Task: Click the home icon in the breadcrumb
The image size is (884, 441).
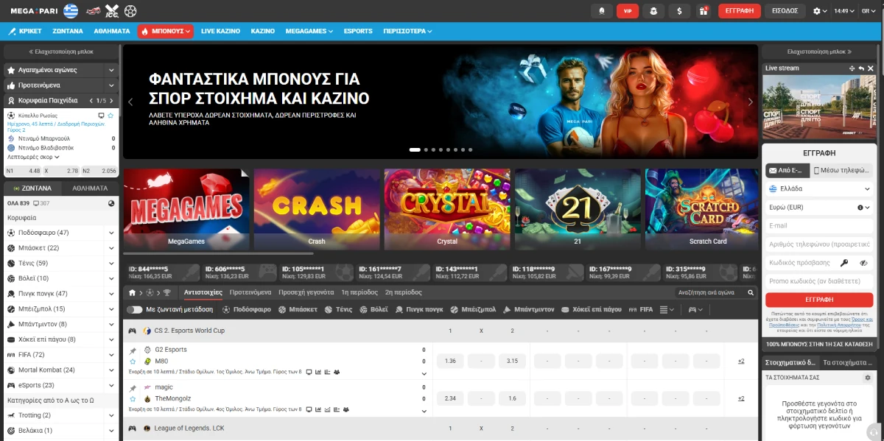Action: click(x=132, y=292)
